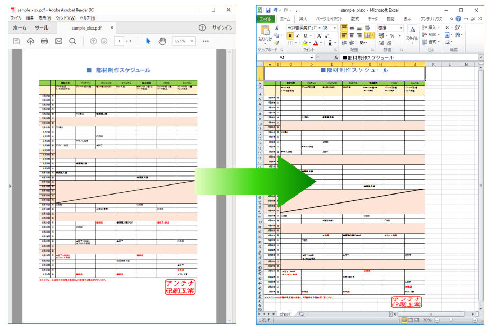This screenshot has height=333, width=492.
Task: Click Save in Excel quick access toolbar
Action: [x=268, y=10]
